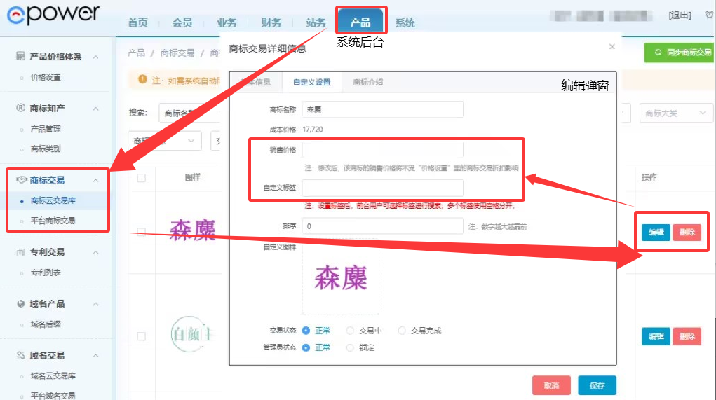Viewport: 716px width, 400px height.
Task: Select 锁定 for 管理员状态
Action: (x=351, y=347)
